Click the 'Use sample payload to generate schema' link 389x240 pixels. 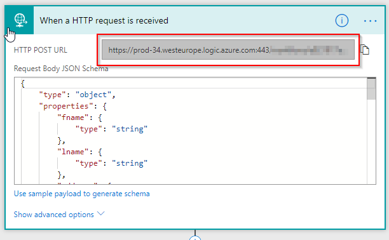click(81, 194)
